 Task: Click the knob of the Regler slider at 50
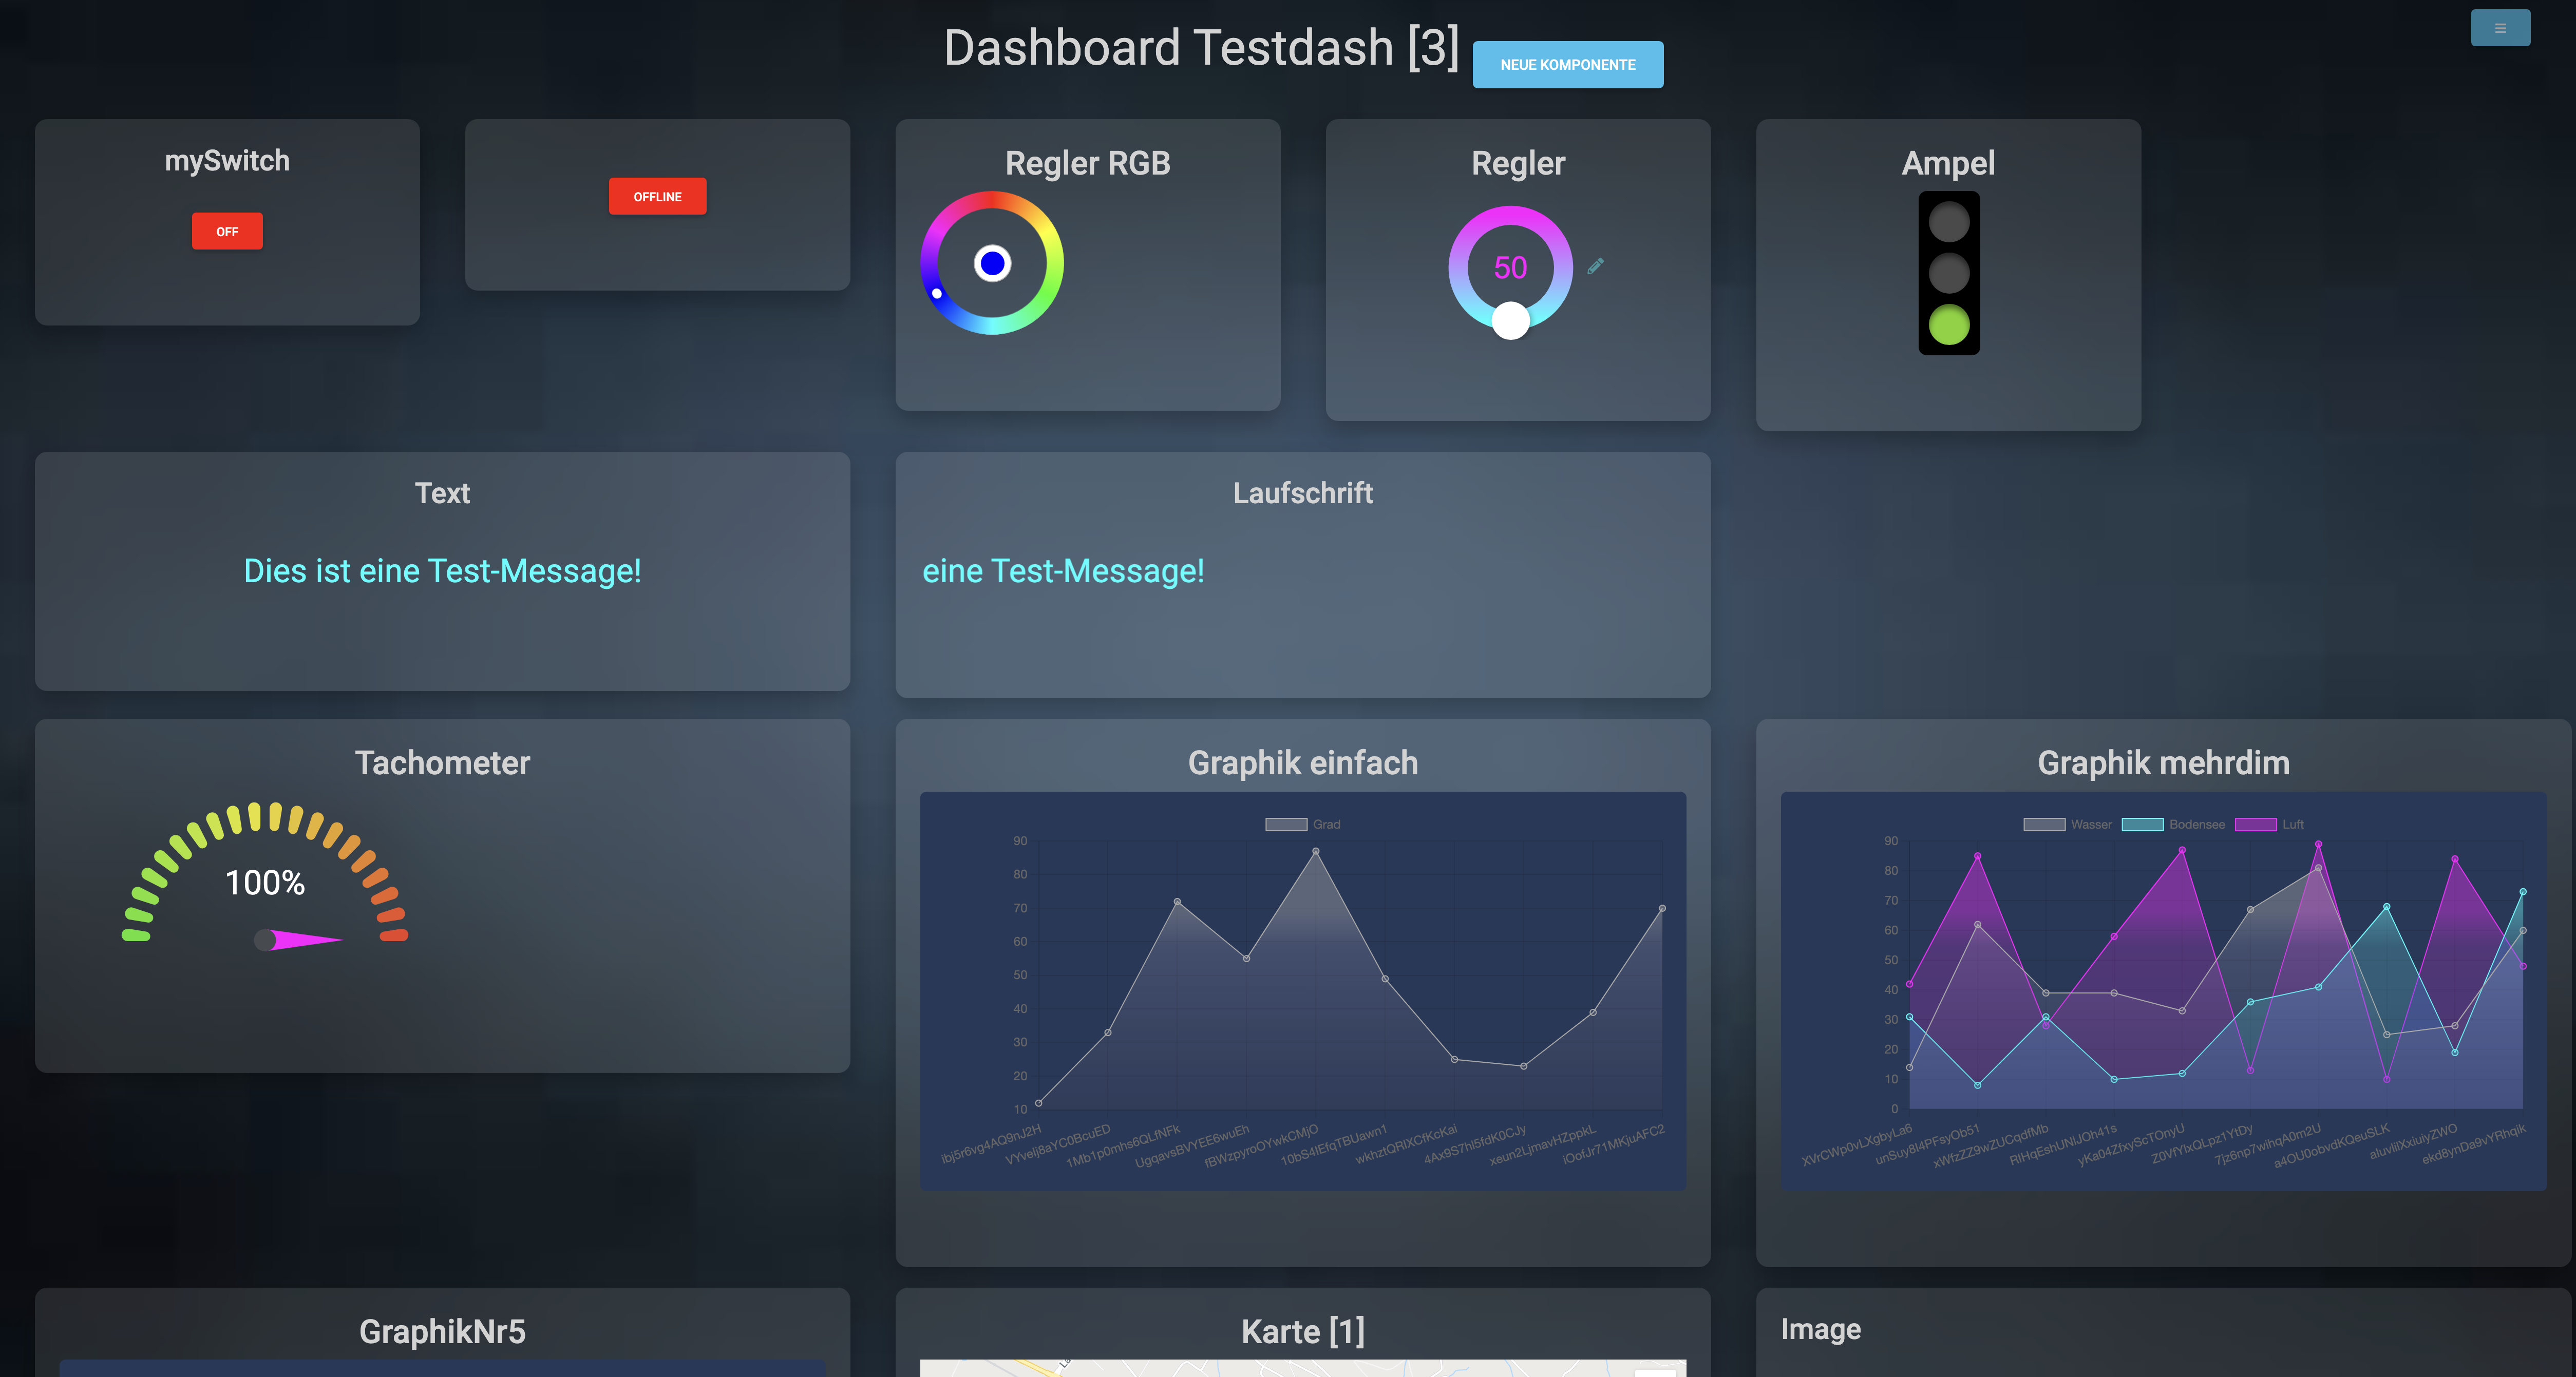pos(1511,320)
